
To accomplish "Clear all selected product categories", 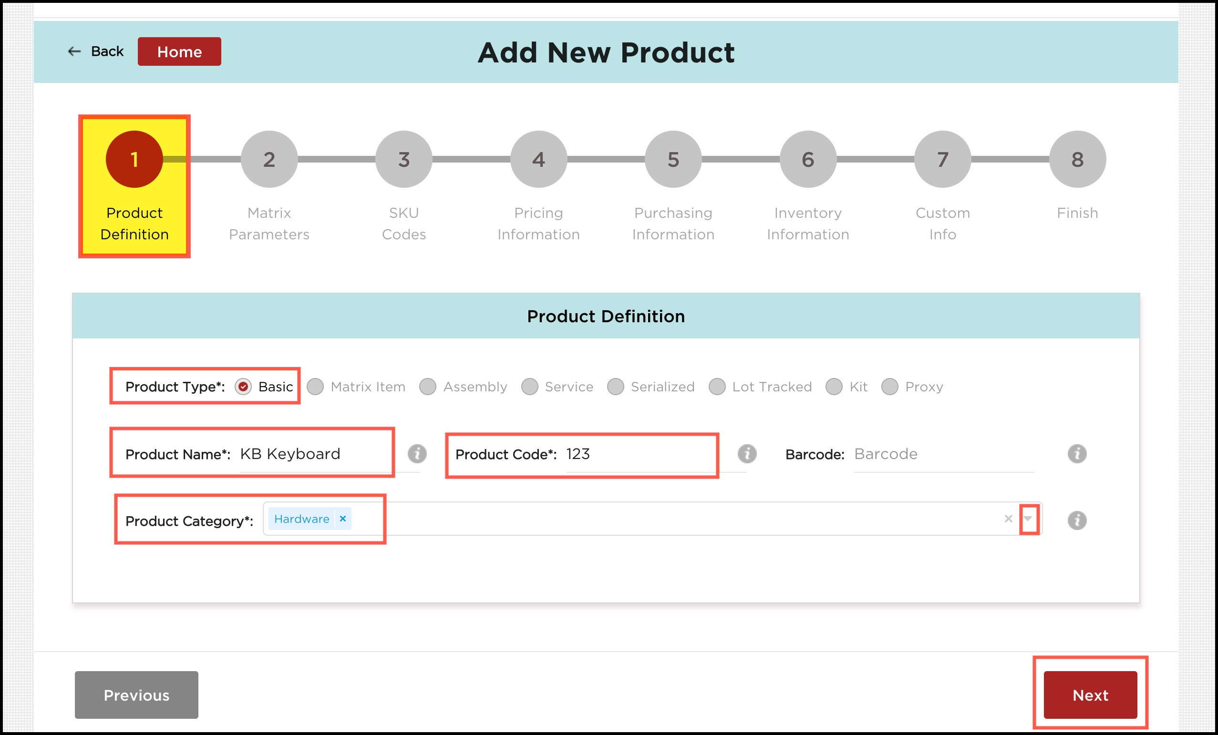I will (x=1009, y=519).
